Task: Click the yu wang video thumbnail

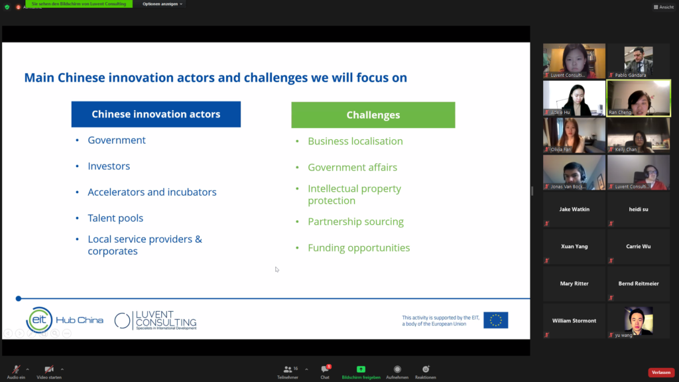Action: [x=639, y=321]
